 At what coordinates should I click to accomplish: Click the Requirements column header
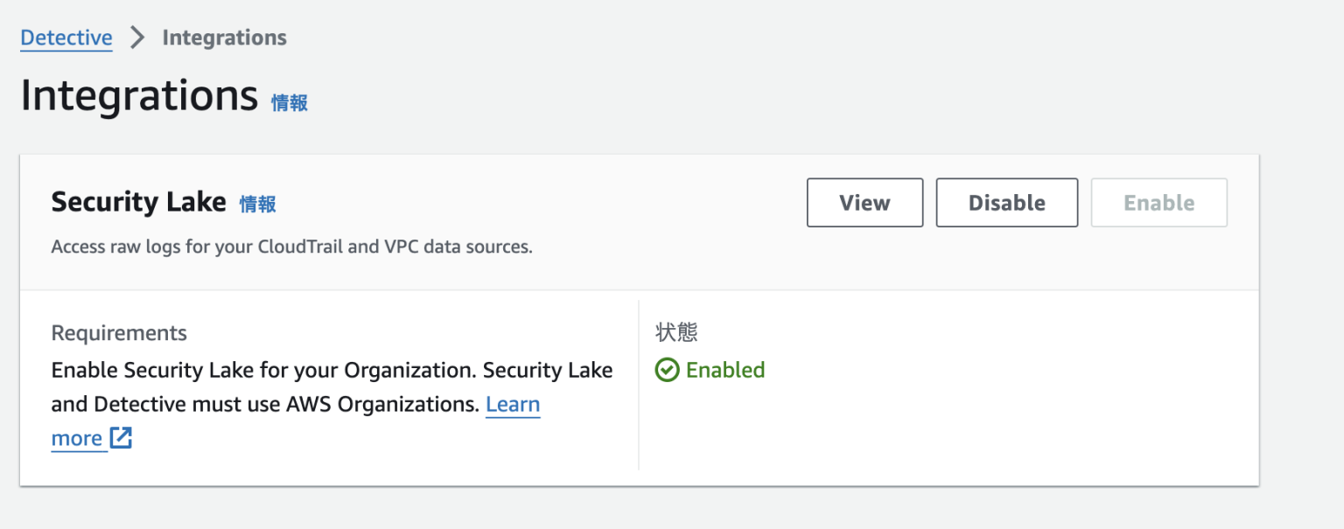pos(119,333)
